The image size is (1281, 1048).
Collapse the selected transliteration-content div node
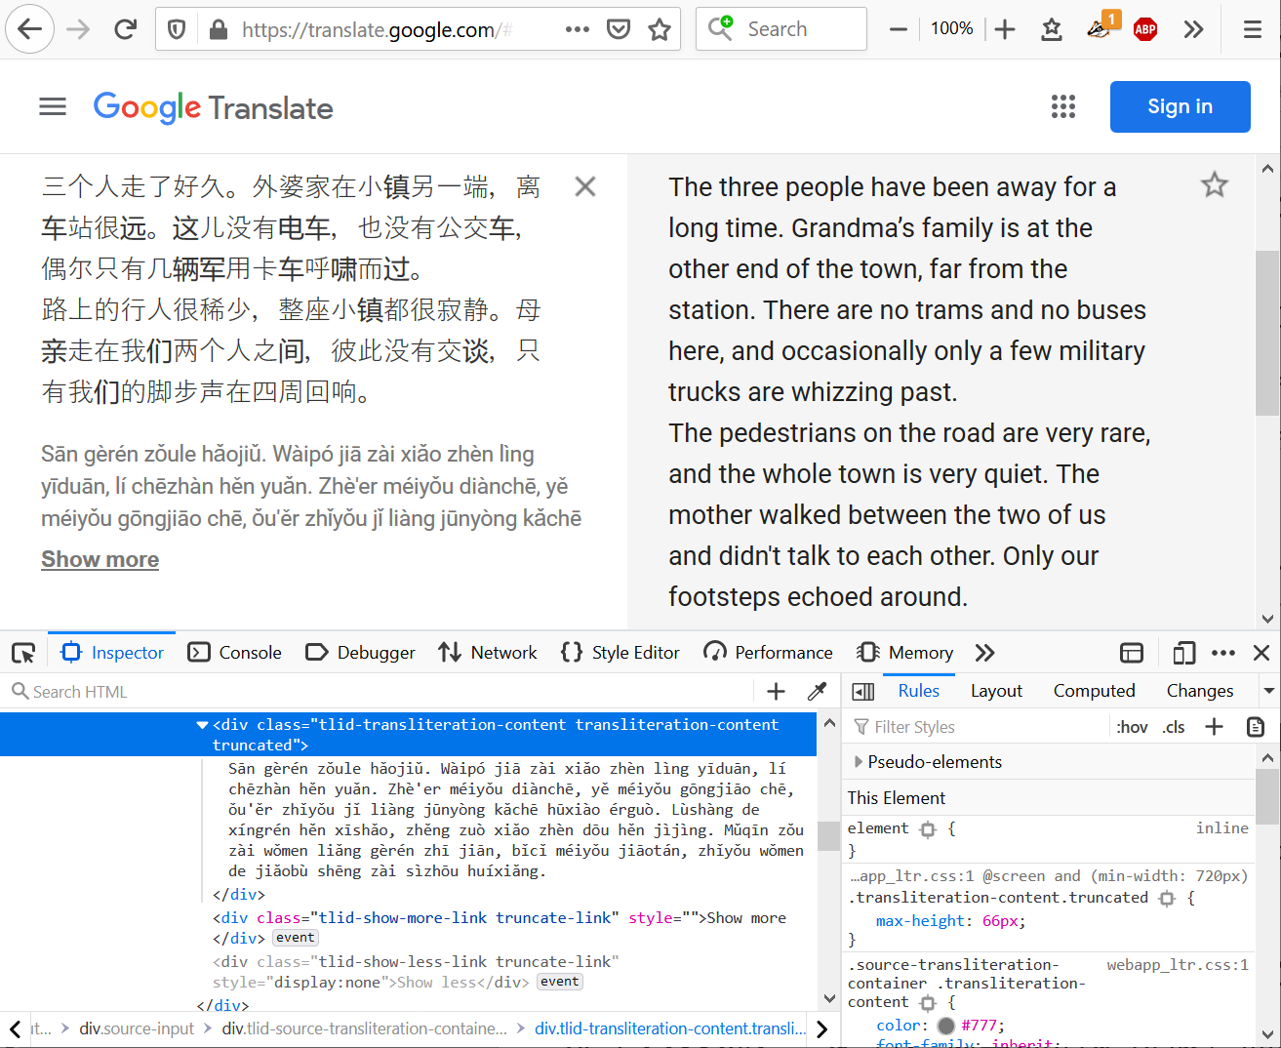point(202,724)
